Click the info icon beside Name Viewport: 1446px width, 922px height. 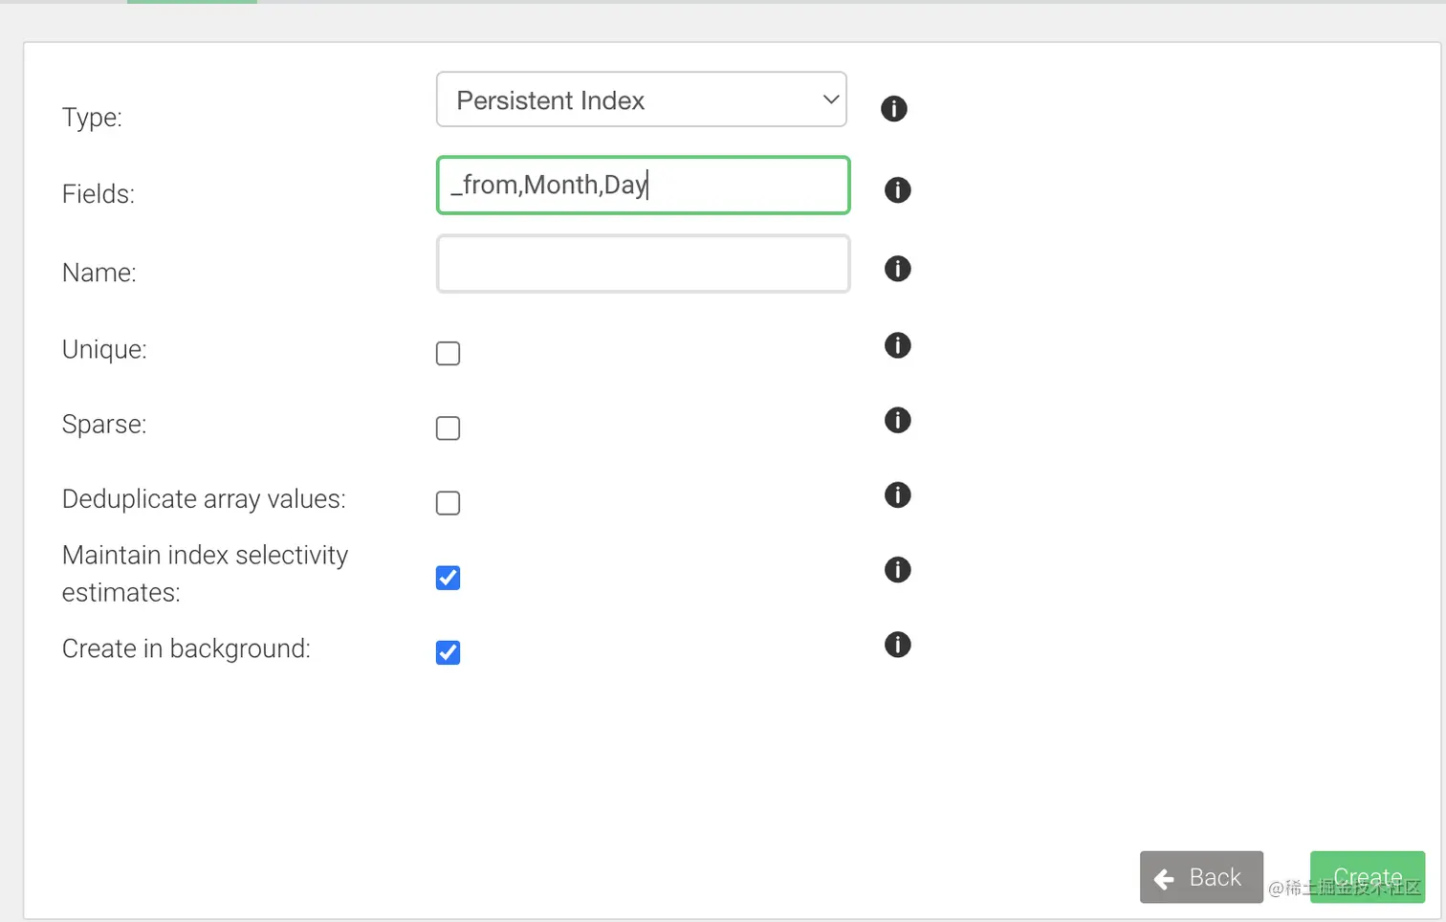[897, 269]
